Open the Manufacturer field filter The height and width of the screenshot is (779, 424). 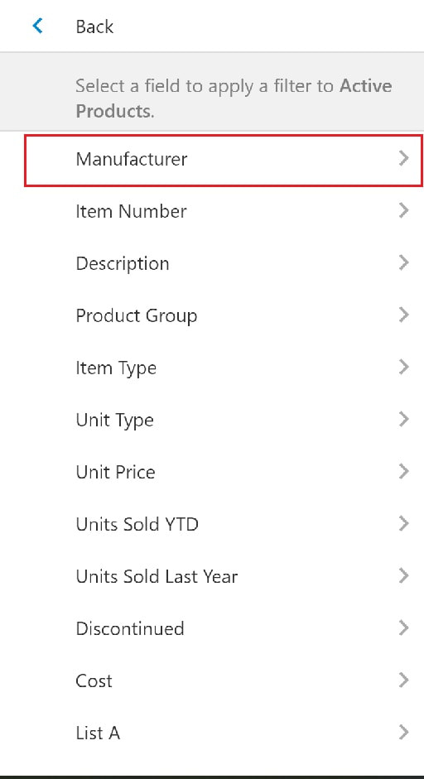(x=224, y=160)
